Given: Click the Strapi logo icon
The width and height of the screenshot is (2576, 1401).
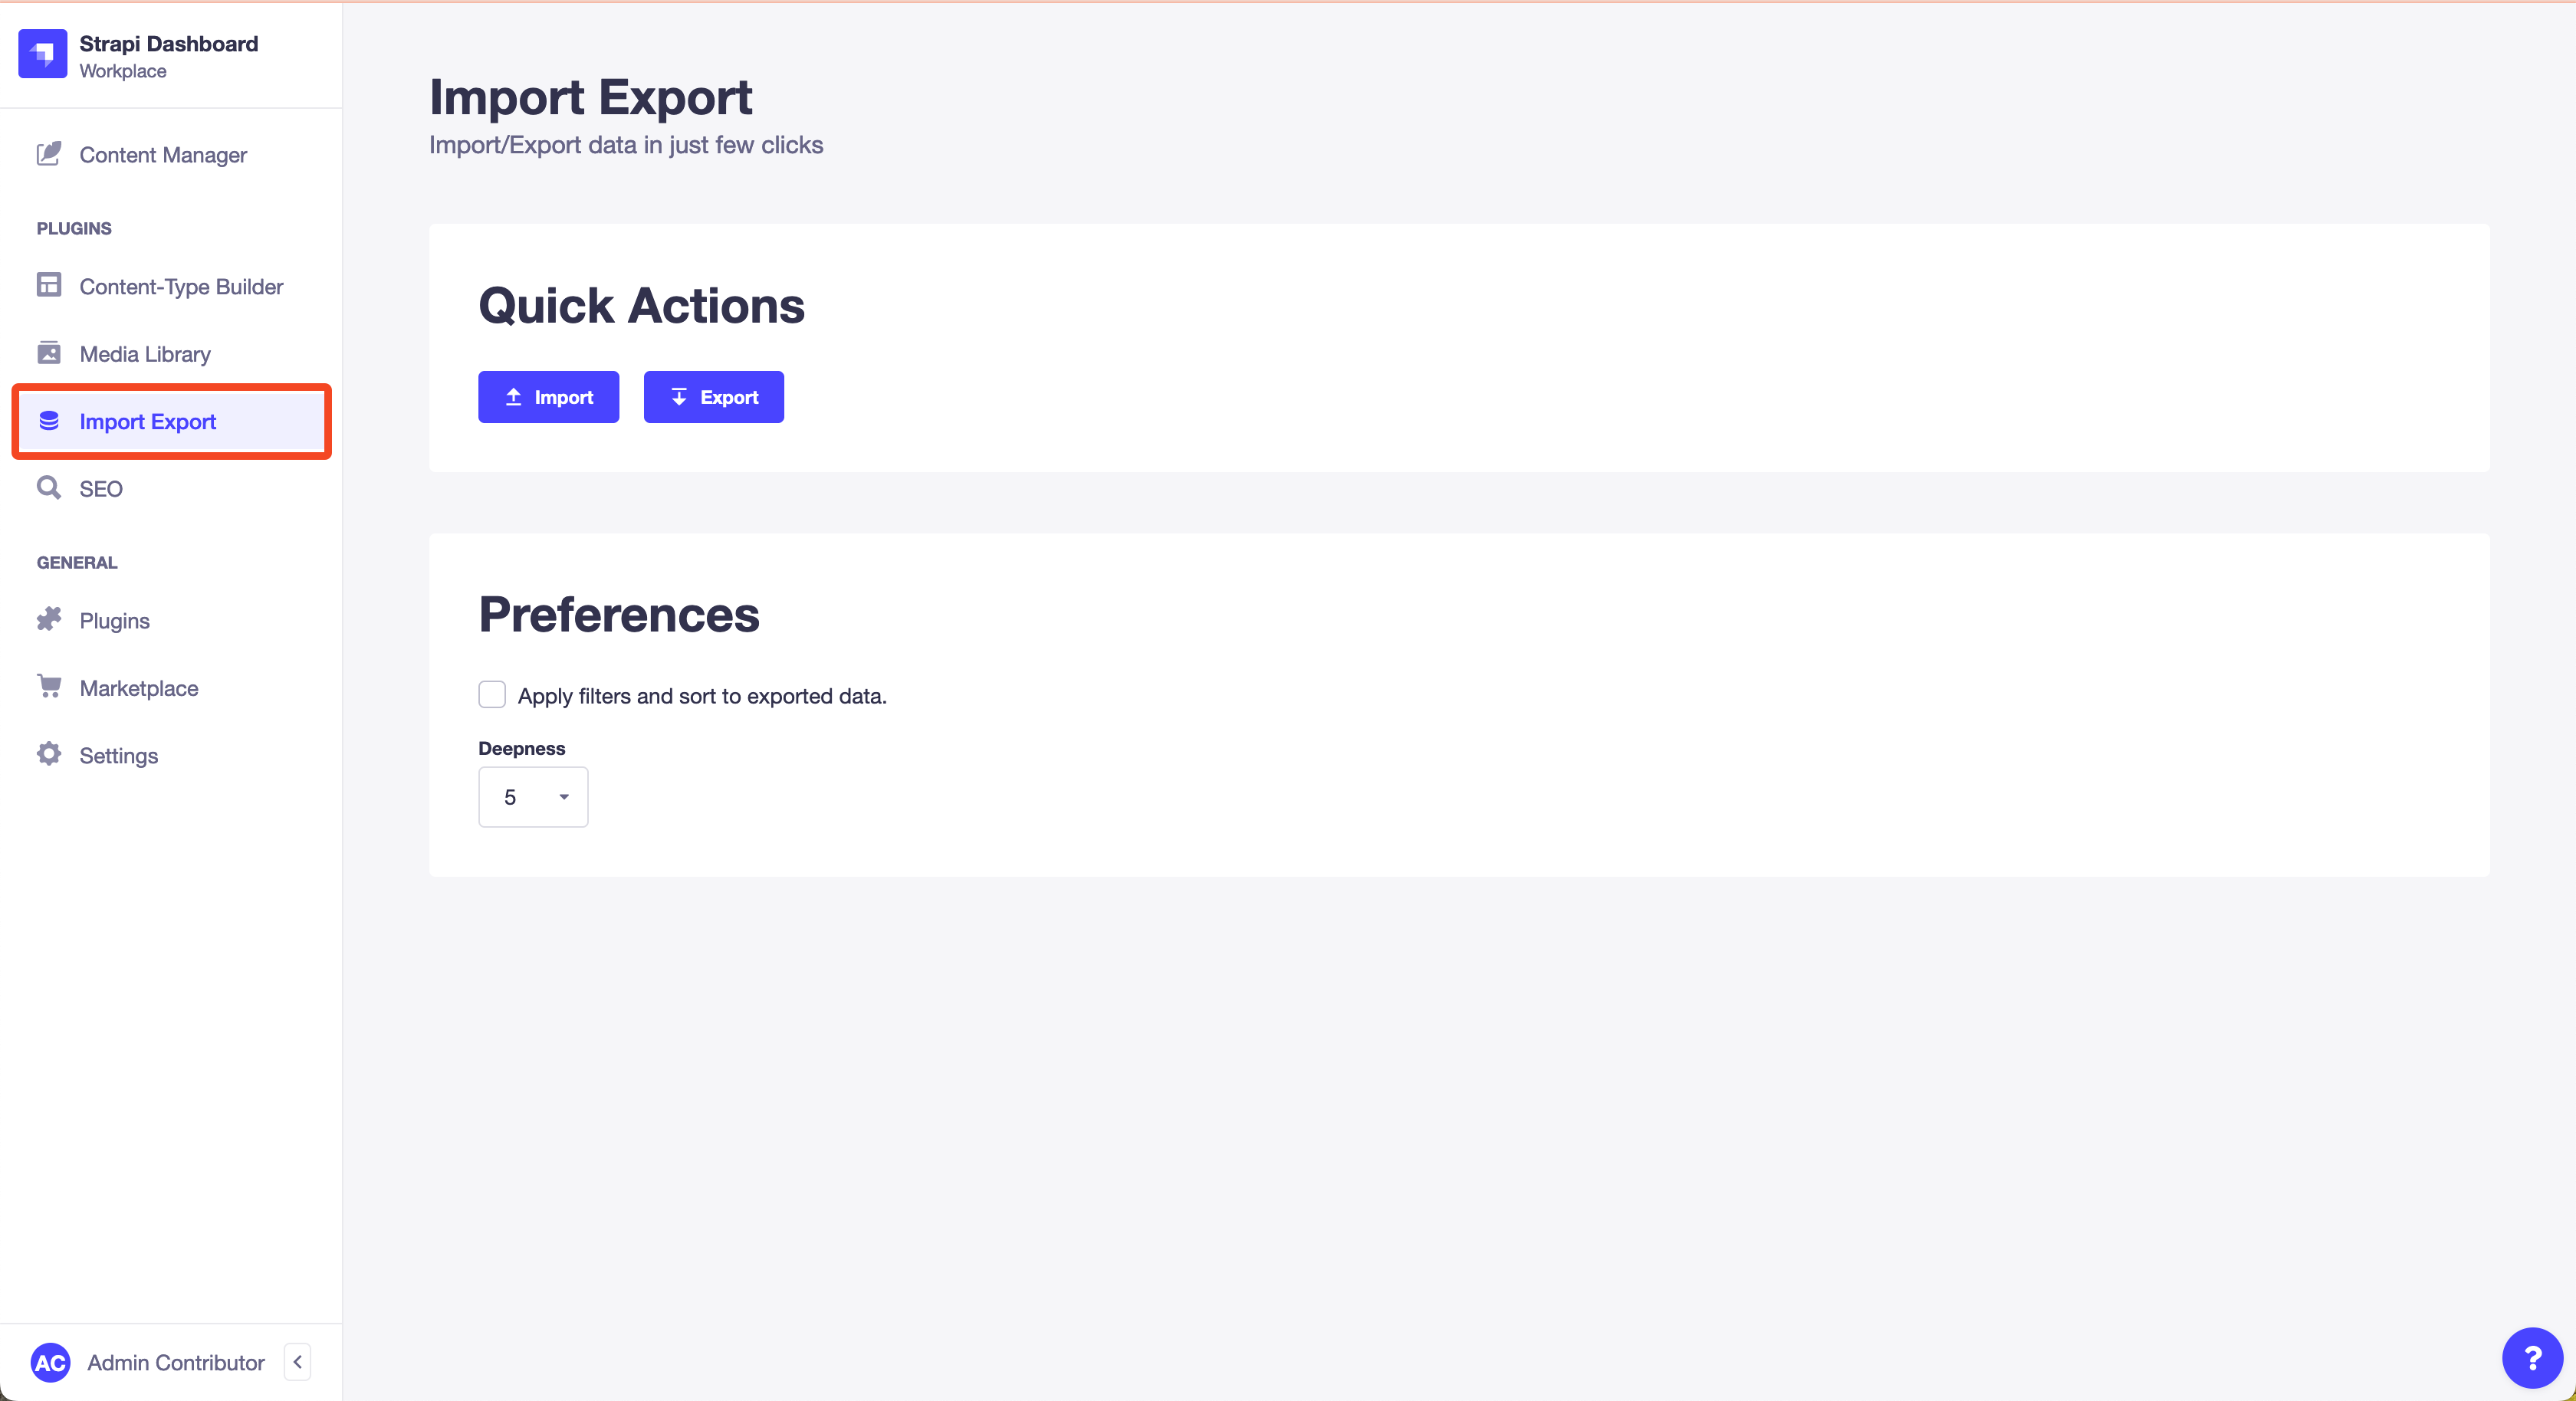Looking at the screenshot, I should tap(43, 54).
